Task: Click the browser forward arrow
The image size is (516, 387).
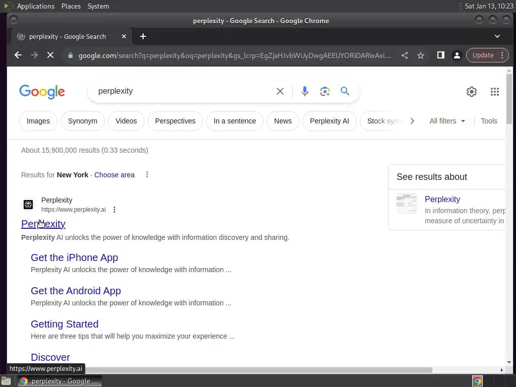Action: click(x=34, y=55)
